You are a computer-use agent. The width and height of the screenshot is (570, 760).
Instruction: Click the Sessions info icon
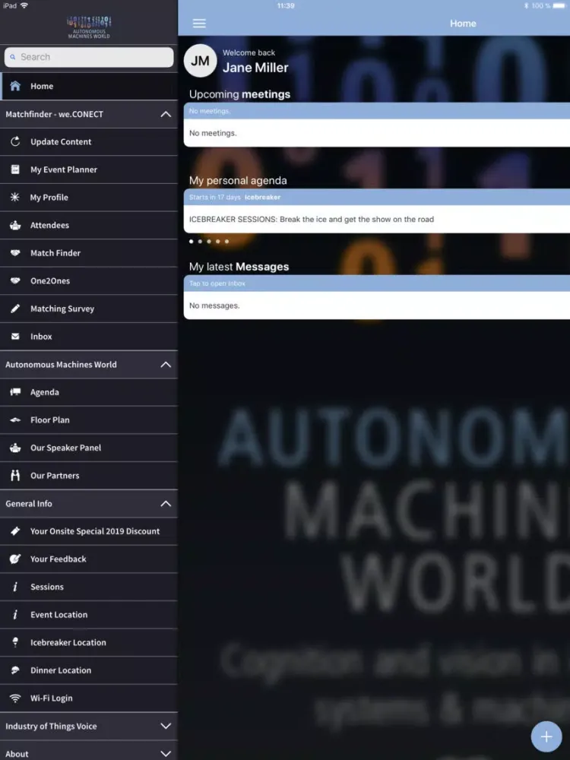[x=15, y=587]
